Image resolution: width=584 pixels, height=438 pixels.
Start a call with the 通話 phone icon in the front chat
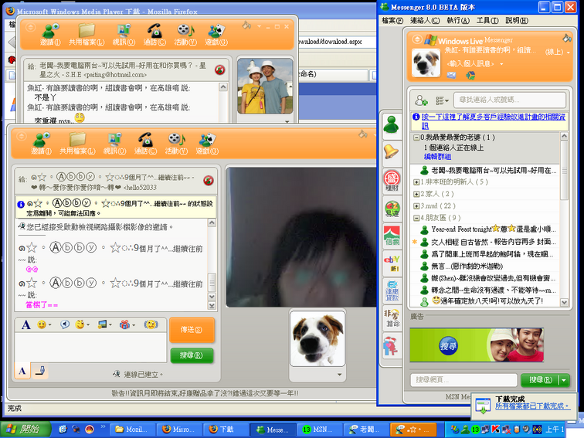tap(144, 144)
